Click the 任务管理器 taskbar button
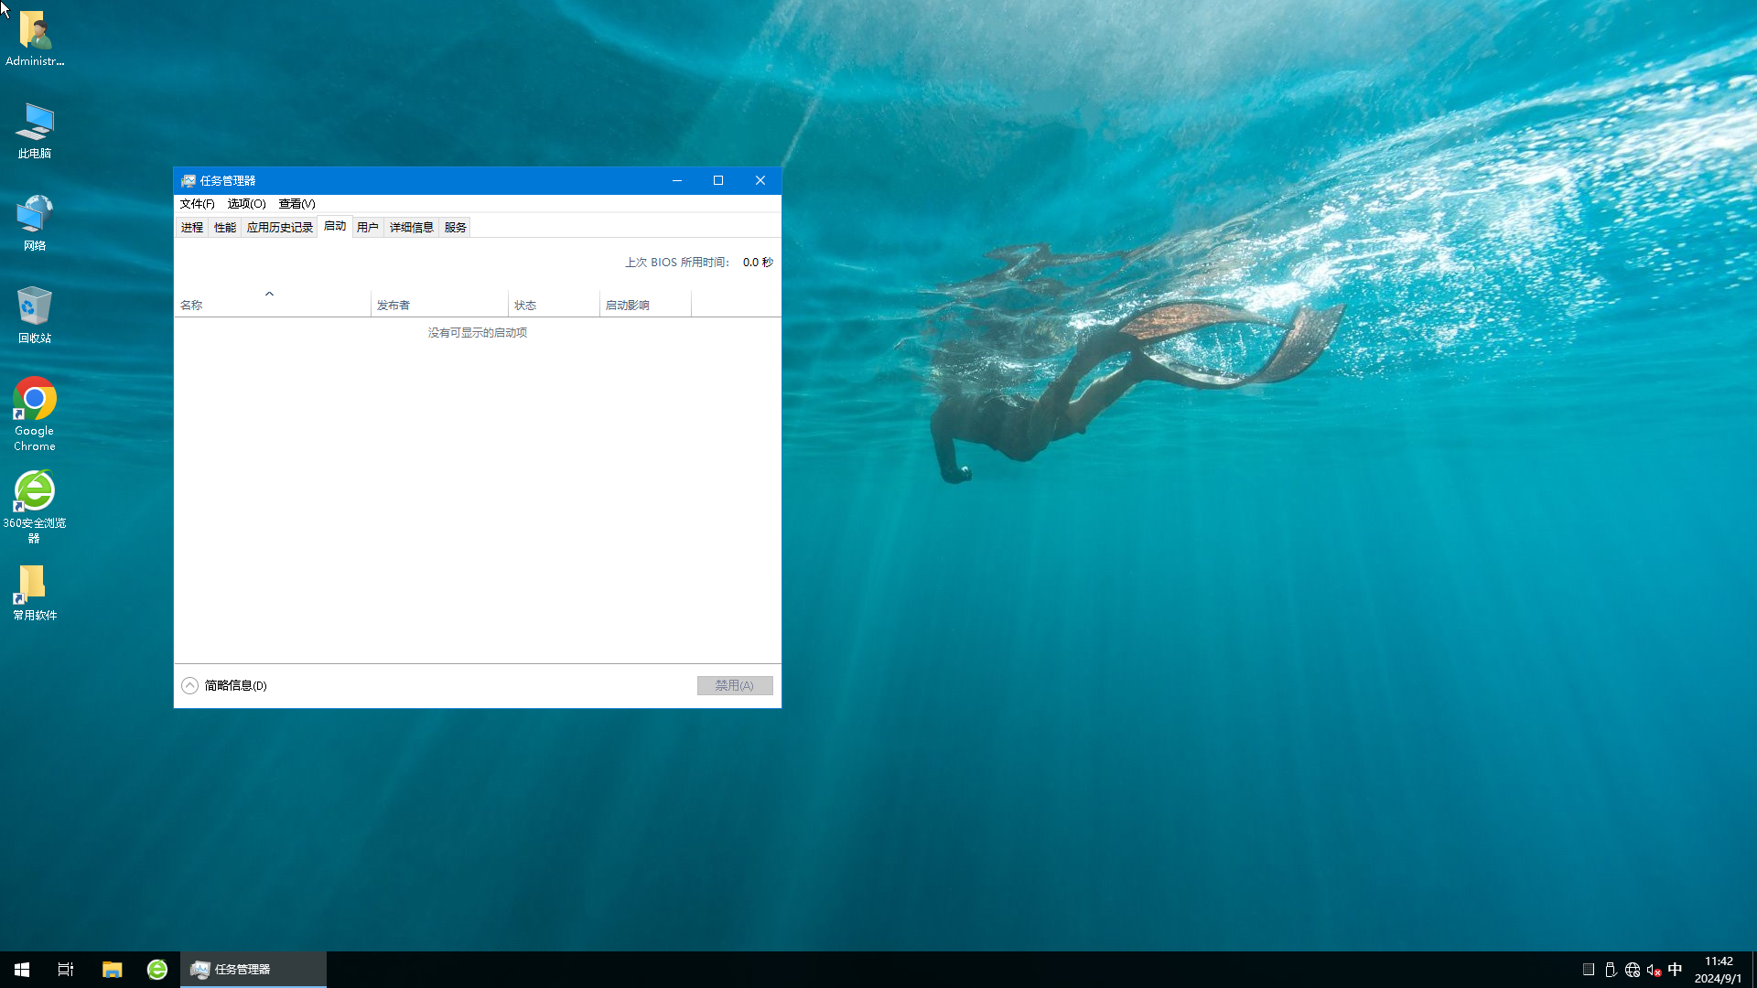The height and width of the screenshot is (988, 1757). click(x=253, y=970)
